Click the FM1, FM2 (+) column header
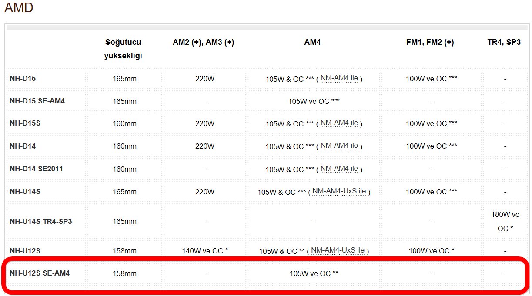This screenshot has width=532, height=296. click(x=430, y=43)
